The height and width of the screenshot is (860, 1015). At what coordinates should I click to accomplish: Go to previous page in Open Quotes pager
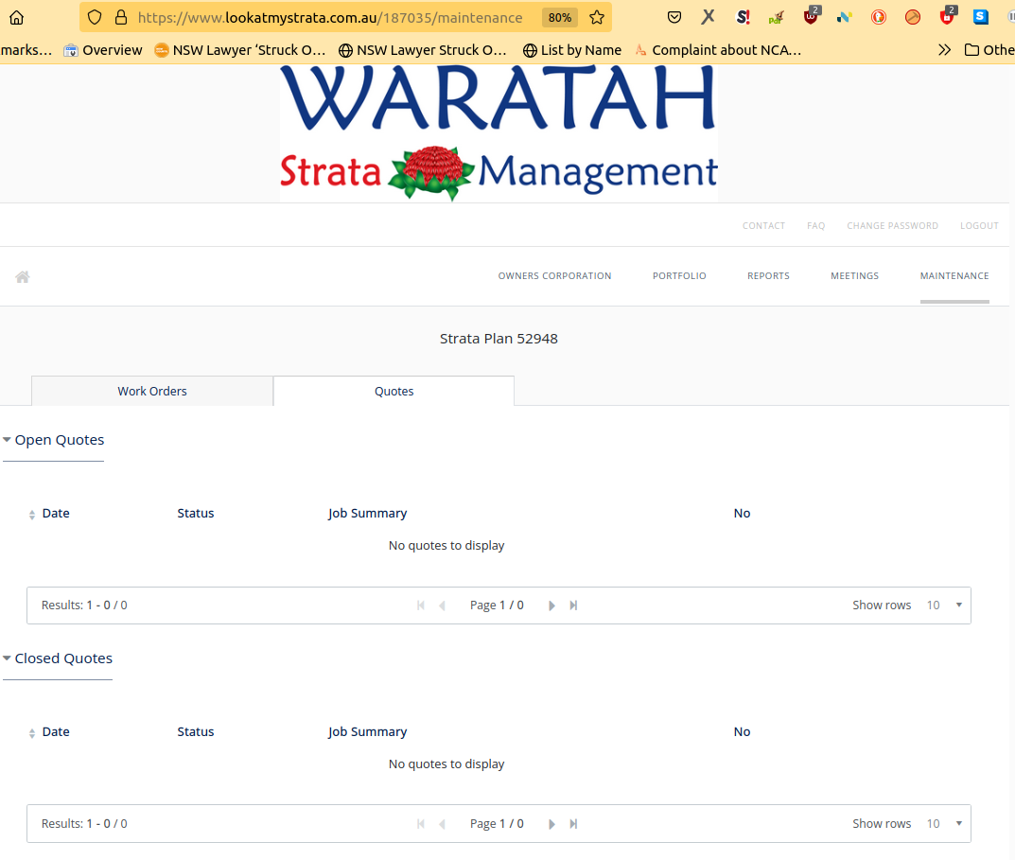442,606
